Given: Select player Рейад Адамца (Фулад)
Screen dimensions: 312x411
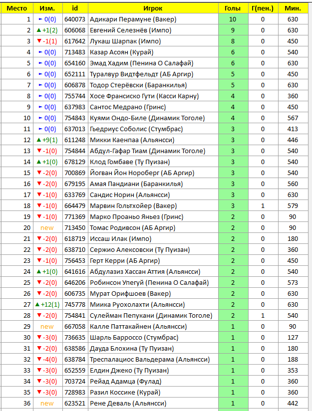Looking at the screenshot, I should click(126, 382).
